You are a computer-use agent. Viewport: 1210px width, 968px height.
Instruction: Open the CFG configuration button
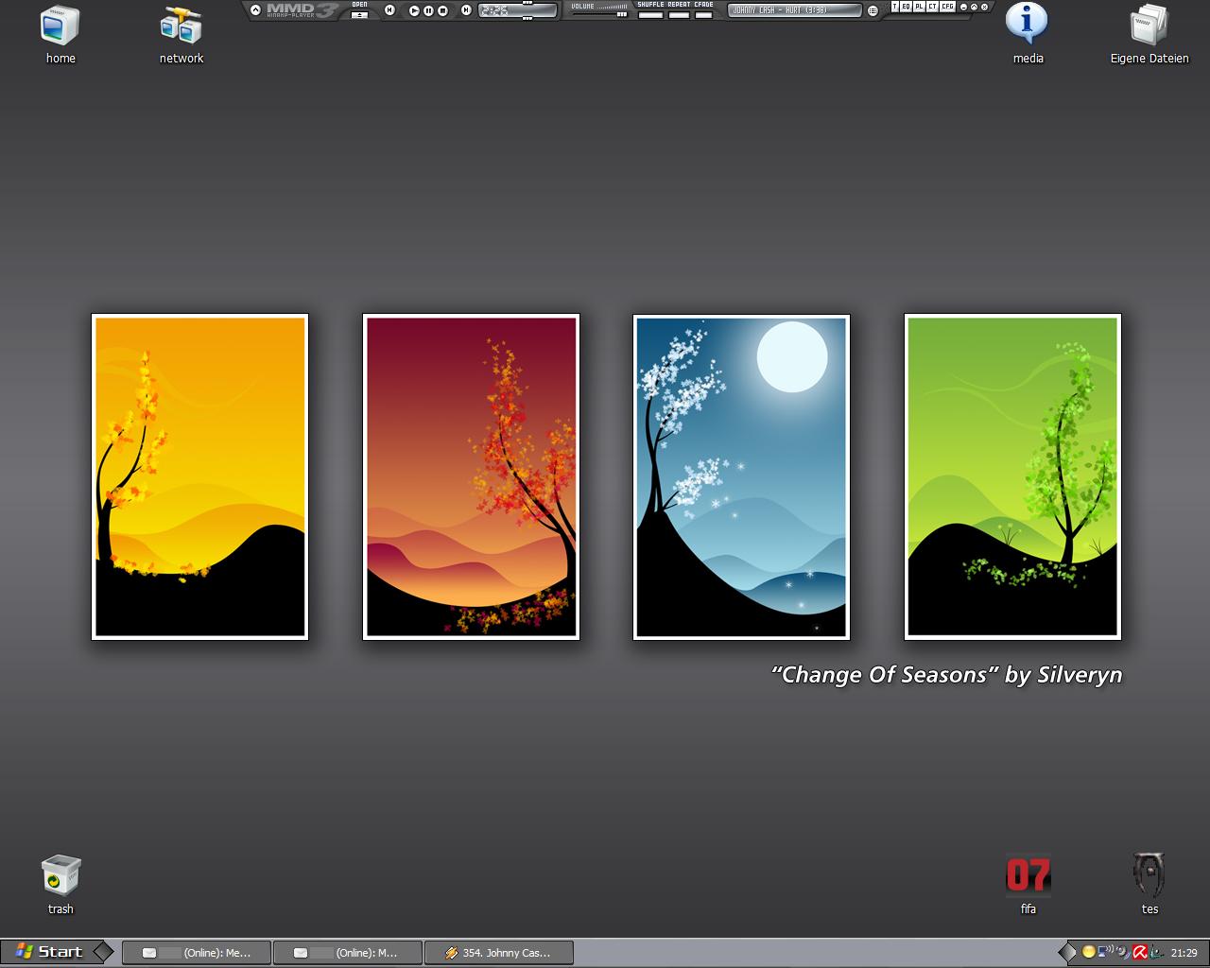(x=947, y=7)
